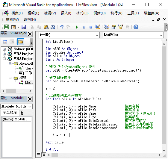Open Find with the binoculars icon

[x=53, y=27]
